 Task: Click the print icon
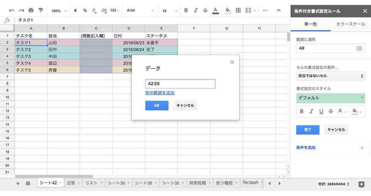coord(31,10)
